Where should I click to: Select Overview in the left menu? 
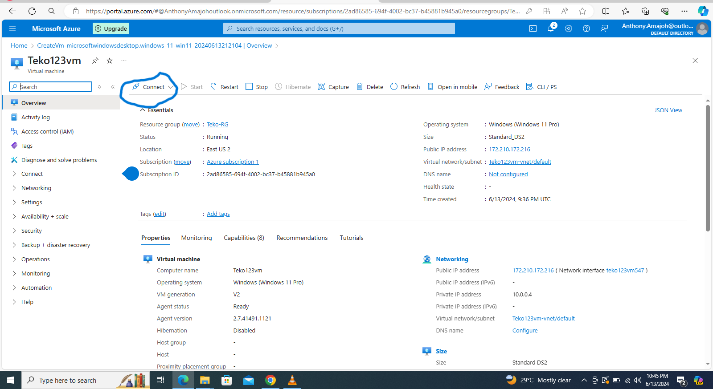click(61, 103)
